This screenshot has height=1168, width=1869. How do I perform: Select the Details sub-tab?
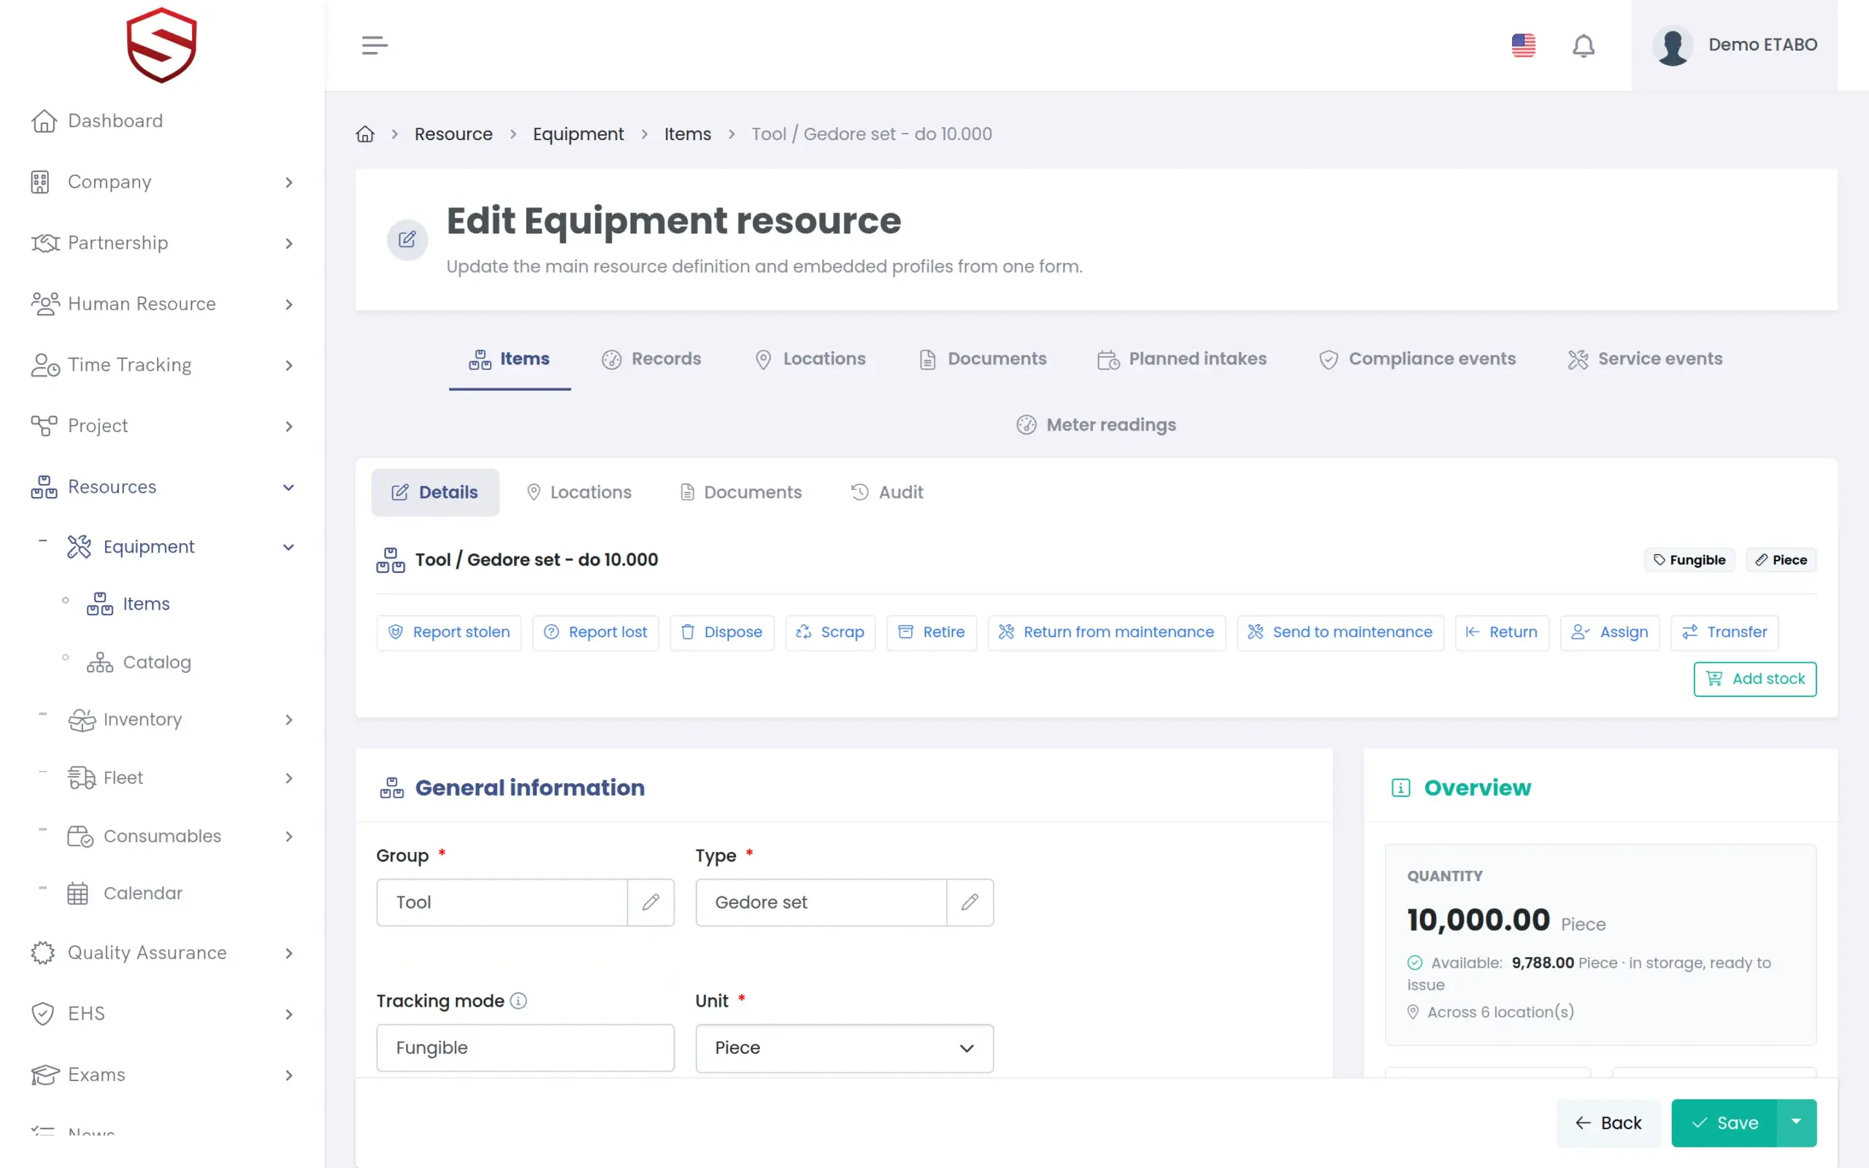[x=435, y=492]
